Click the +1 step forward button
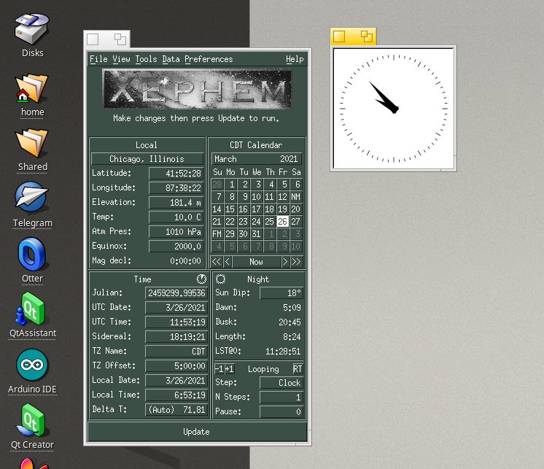 (229, 369)
